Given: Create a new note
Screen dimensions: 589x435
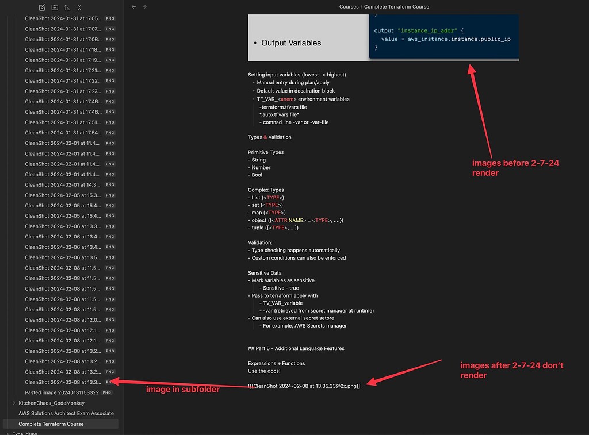Looking at the screenshot, I should (41, 7).
